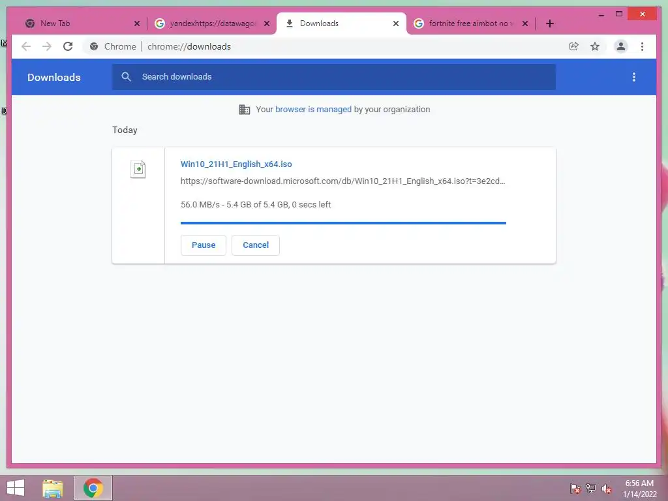The width and height of the screenshot is (668, 501).
Task: Open the clock showing 6:56 AM
Action: pos(639,488)
